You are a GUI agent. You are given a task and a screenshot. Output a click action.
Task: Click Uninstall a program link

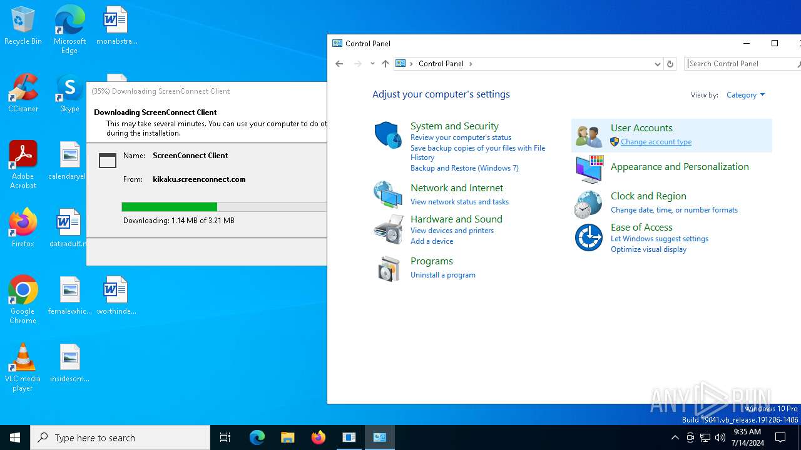443,275
